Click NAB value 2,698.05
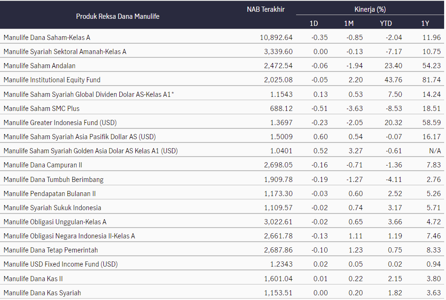Image resolution: width=446 pixels, height=300 pixels. (278, 165)
